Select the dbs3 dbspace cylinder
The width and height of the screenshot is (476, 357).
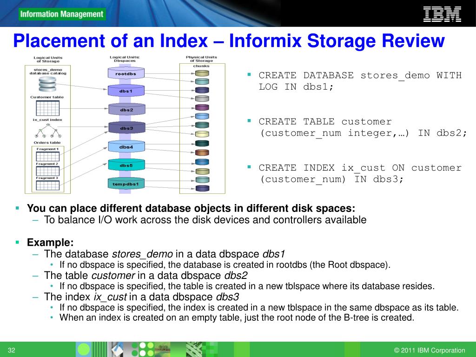(x=126, y=128)
